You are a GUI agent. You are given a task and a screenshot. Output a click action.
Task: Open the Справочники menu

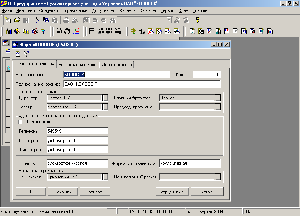(x=75, y=11)
